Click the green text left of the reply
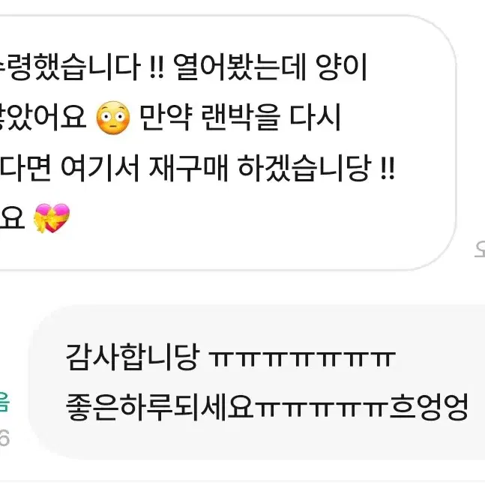 pos(4,402)
